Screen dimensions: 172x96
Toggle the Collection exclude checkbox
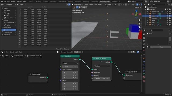coord(165,9)
